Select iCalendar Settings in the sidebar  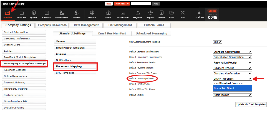[24, 70]
